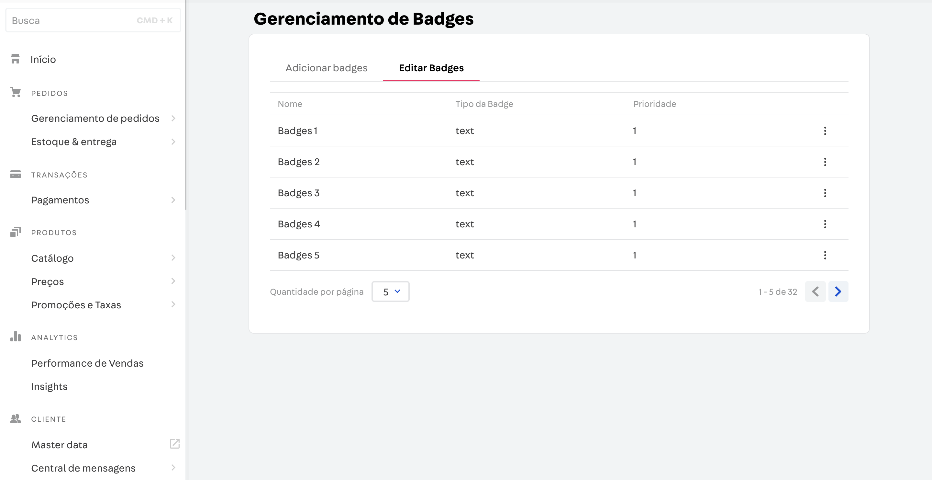
Task: Click the search input field
Action: tap(92, 20)
